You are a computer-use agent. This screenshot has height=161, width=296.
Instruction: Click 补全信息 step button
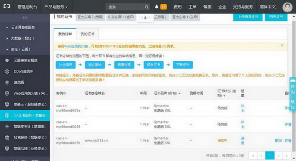pos(66,65)
